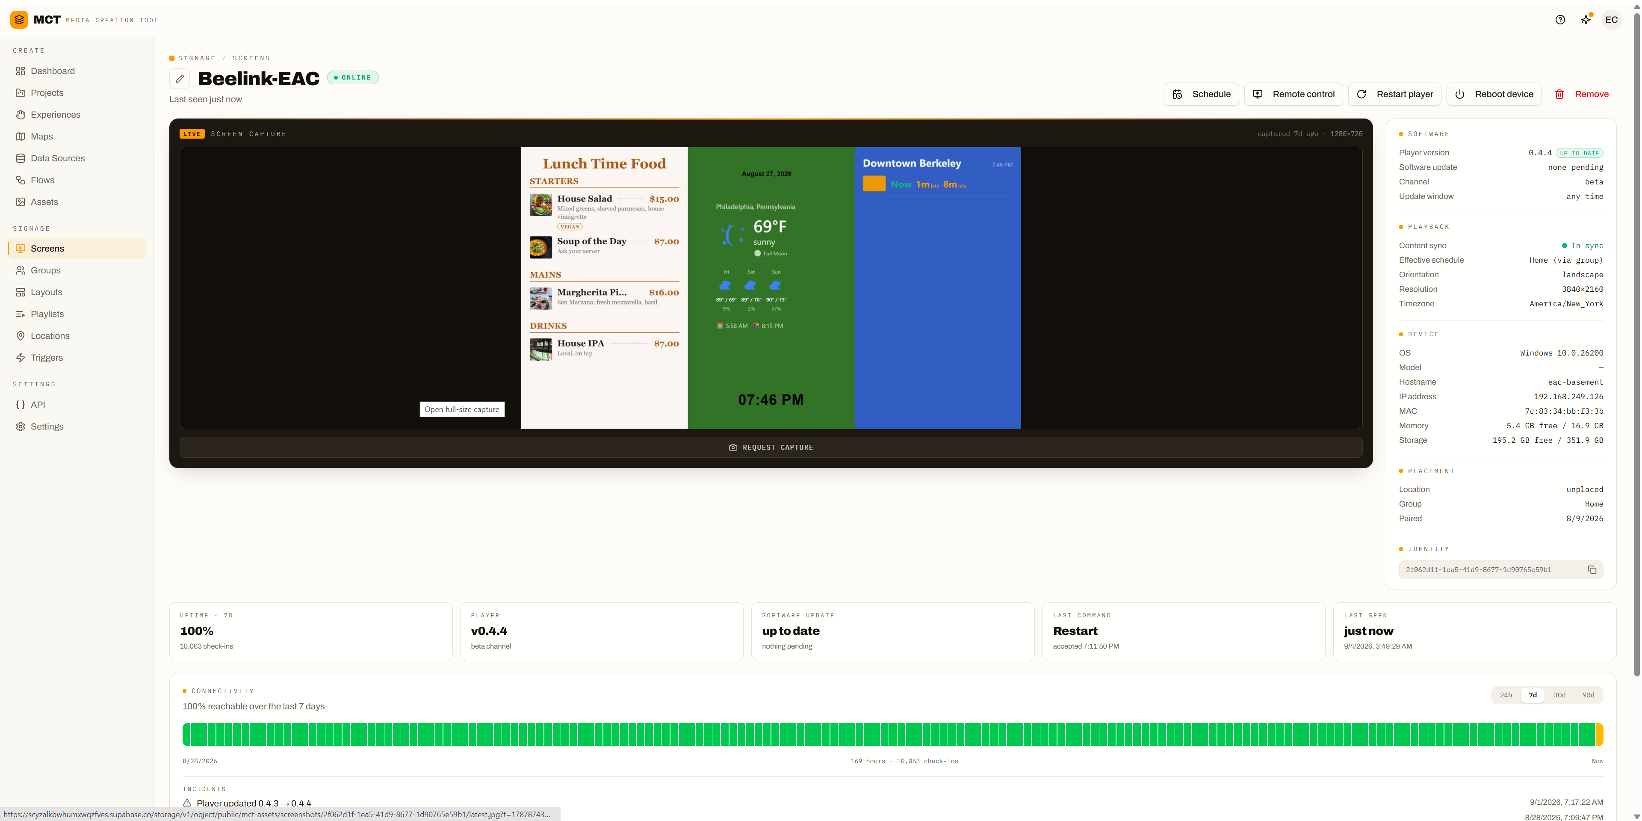Click the Screens breadcrumb link
The width and height of the screenshot is (1642, 821).
251,58
